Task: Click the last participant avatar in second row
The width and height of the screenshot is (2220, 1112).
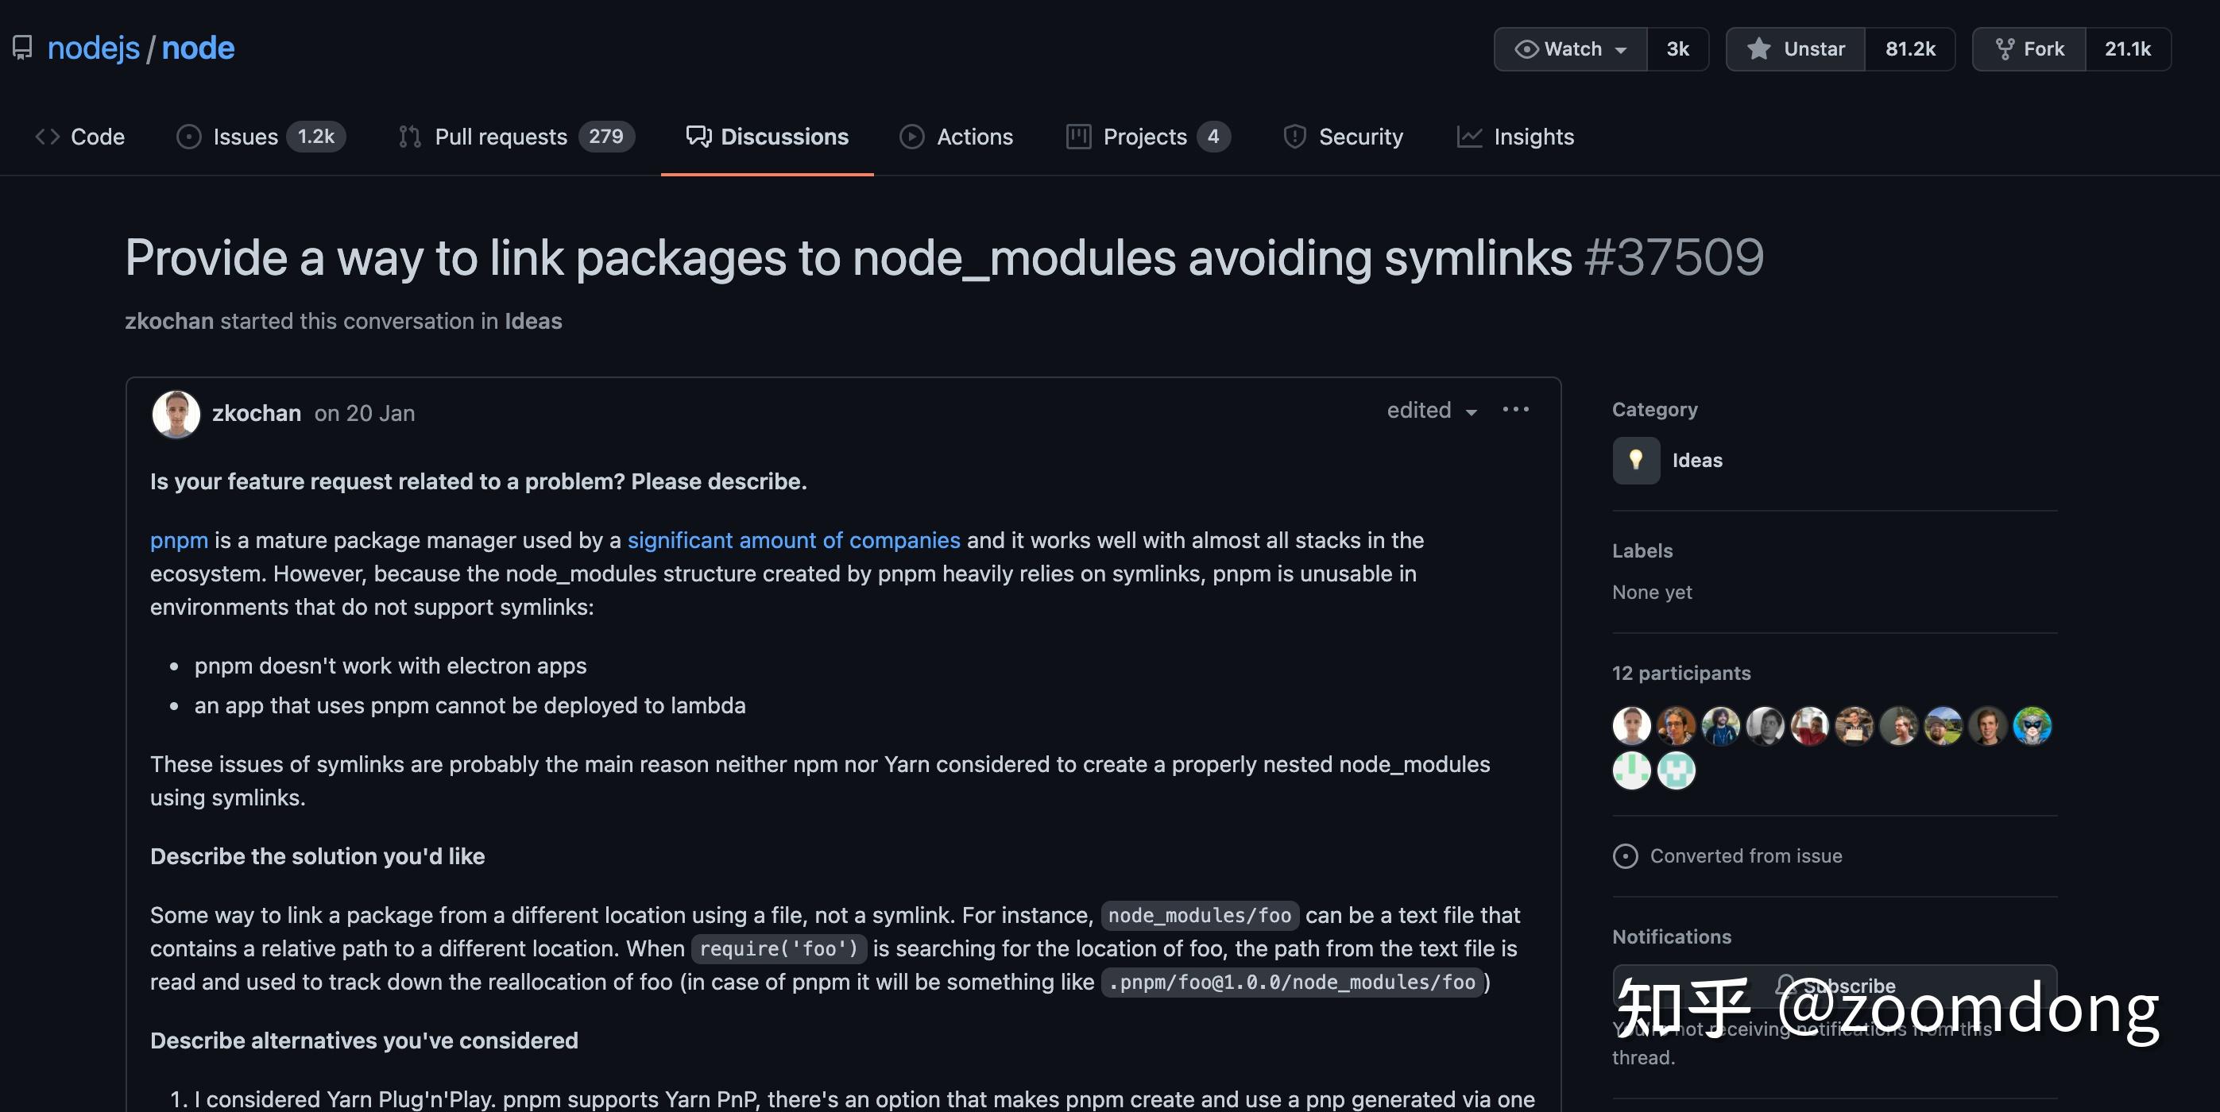Action: (1676, 770)
